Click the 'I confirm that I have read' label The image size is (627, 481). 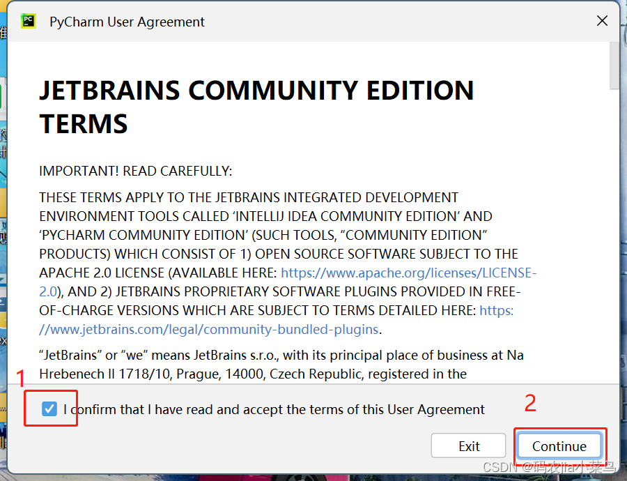pyautogui.click(x=274, y=409)
